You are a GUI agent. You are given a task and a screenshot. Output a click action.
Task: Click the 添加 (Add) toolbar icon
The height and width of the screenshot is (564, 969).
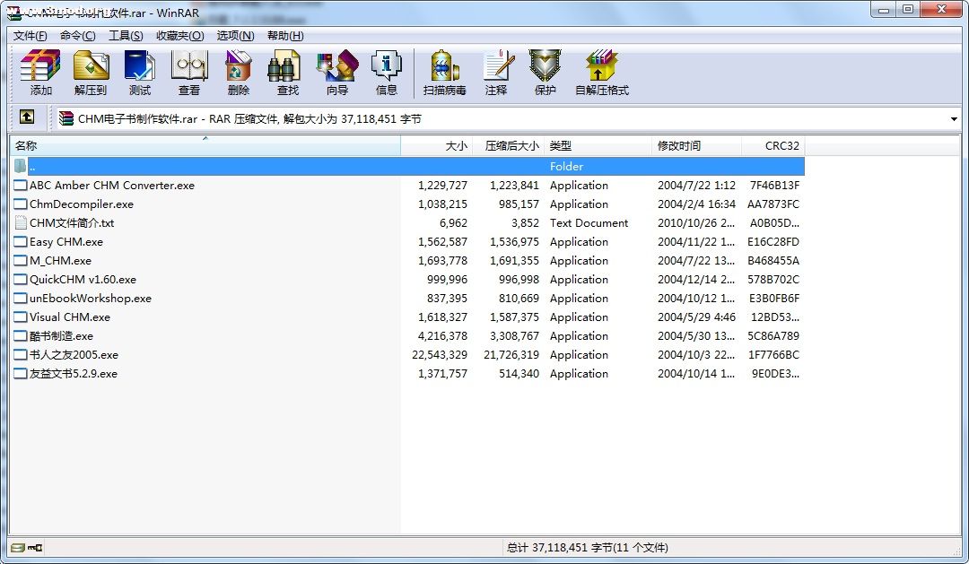coord(40,72)
